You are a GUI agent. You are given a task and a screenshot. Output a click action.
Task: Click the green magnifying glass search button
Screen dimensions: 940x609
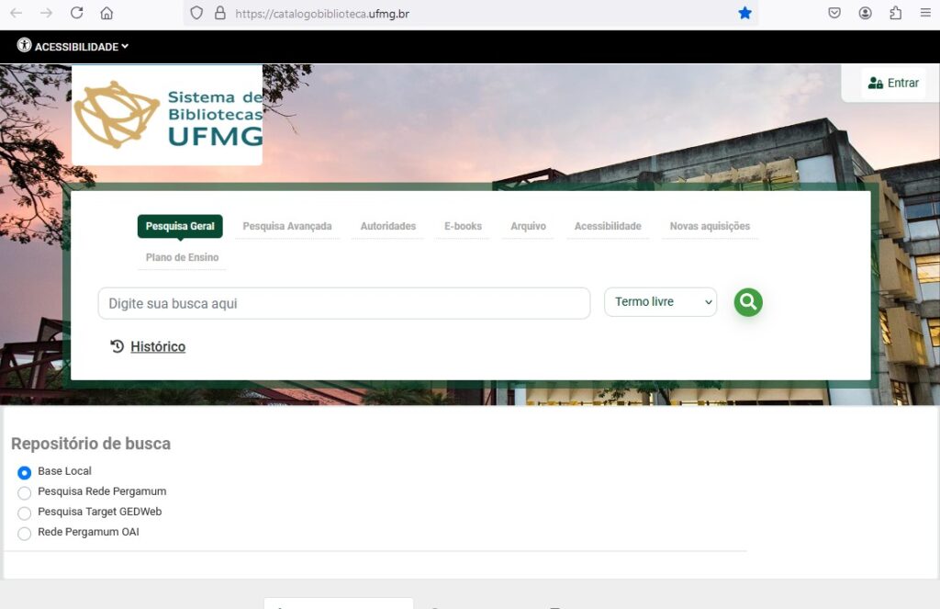click(748, 302)
